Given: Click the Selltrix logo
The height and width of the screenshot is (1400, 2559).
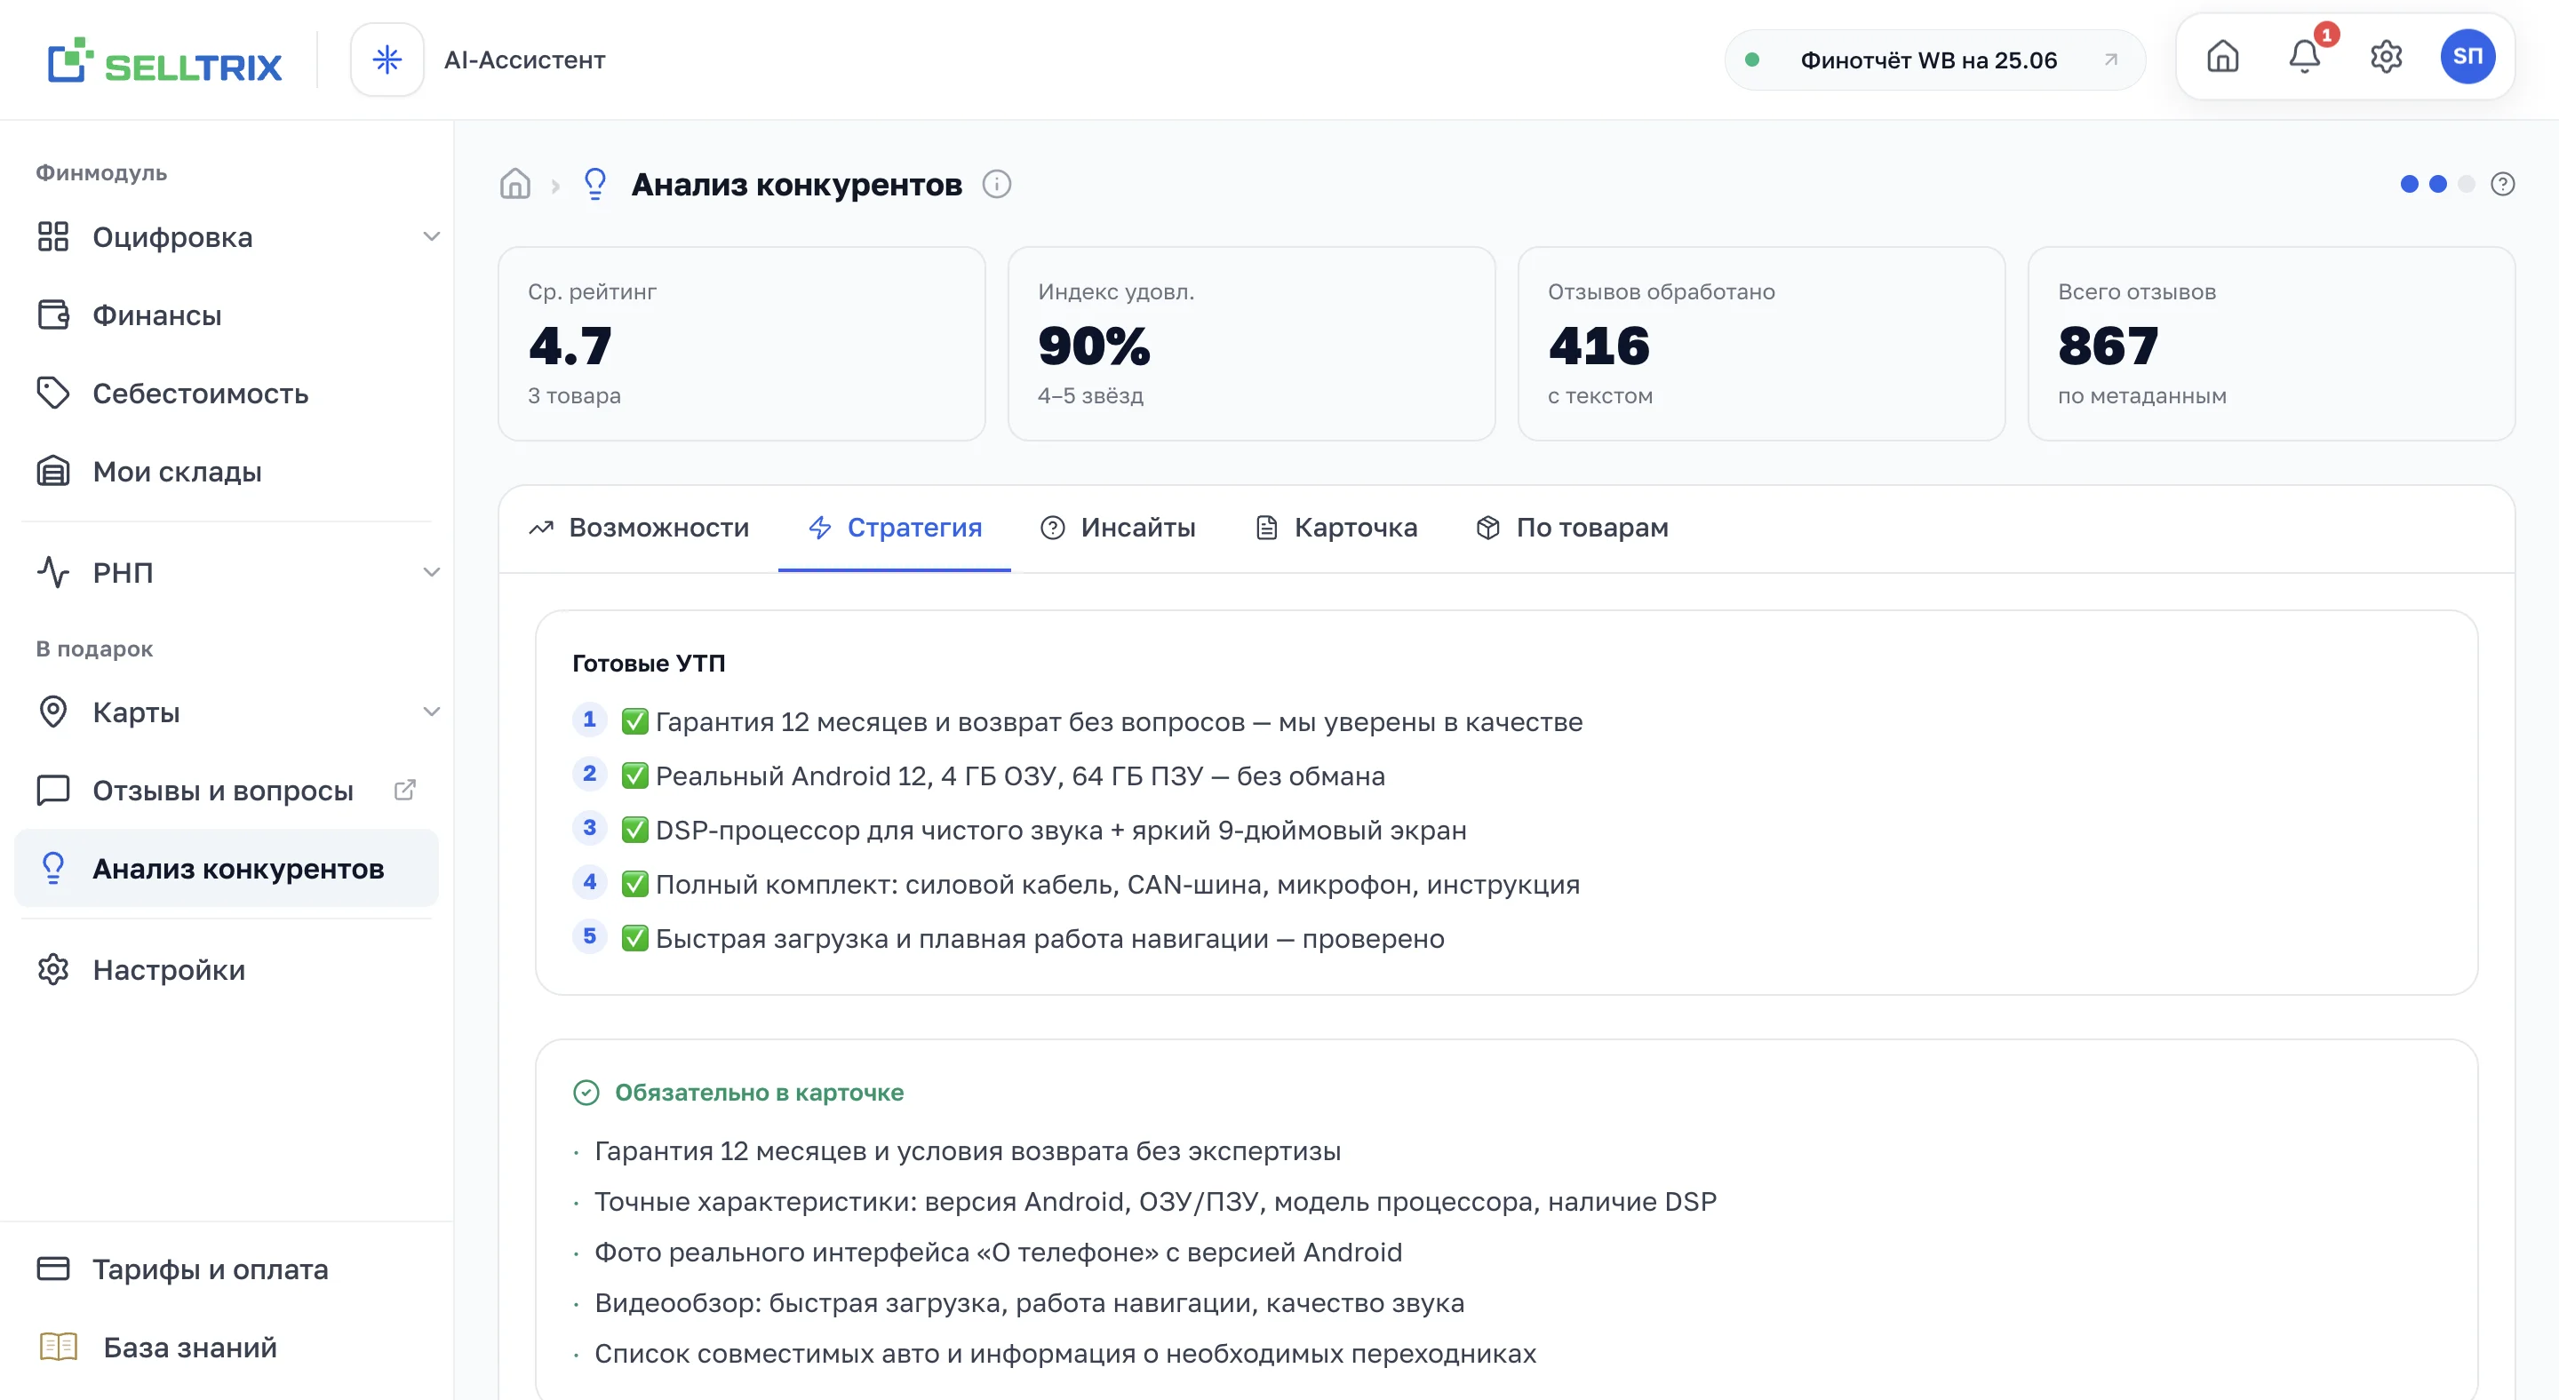Looking at the screenshot, I should point(165,60).
